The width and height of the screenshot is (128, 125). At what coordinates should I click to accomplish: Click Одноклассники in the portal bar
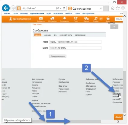click(x=37, y=14)
